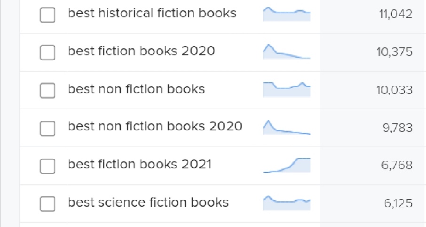Open keyword best historical fiction books
The image size is (426, 227).
coord(152,13)
